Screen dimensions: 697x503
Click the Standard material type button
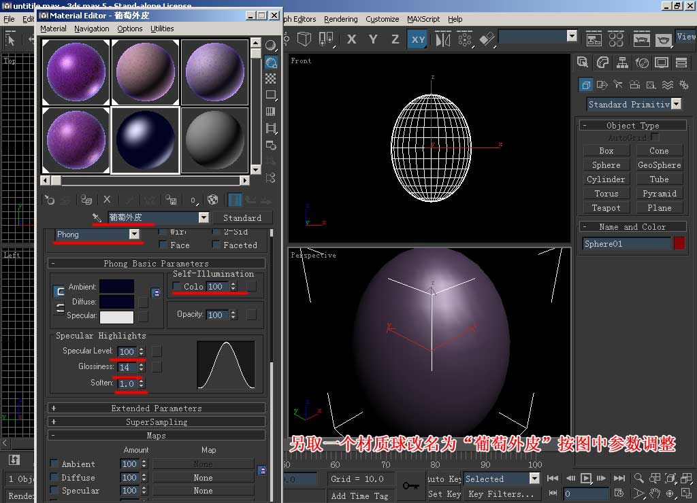pyautogui.click(x=242, y=218)
